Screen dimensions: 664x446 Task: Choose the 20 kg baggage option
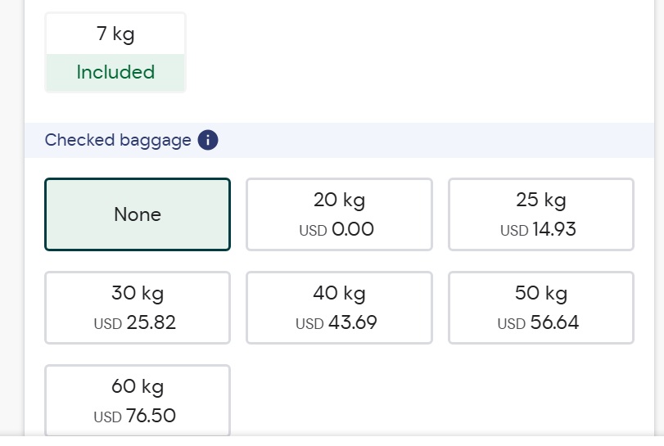[x=339, y=214]
